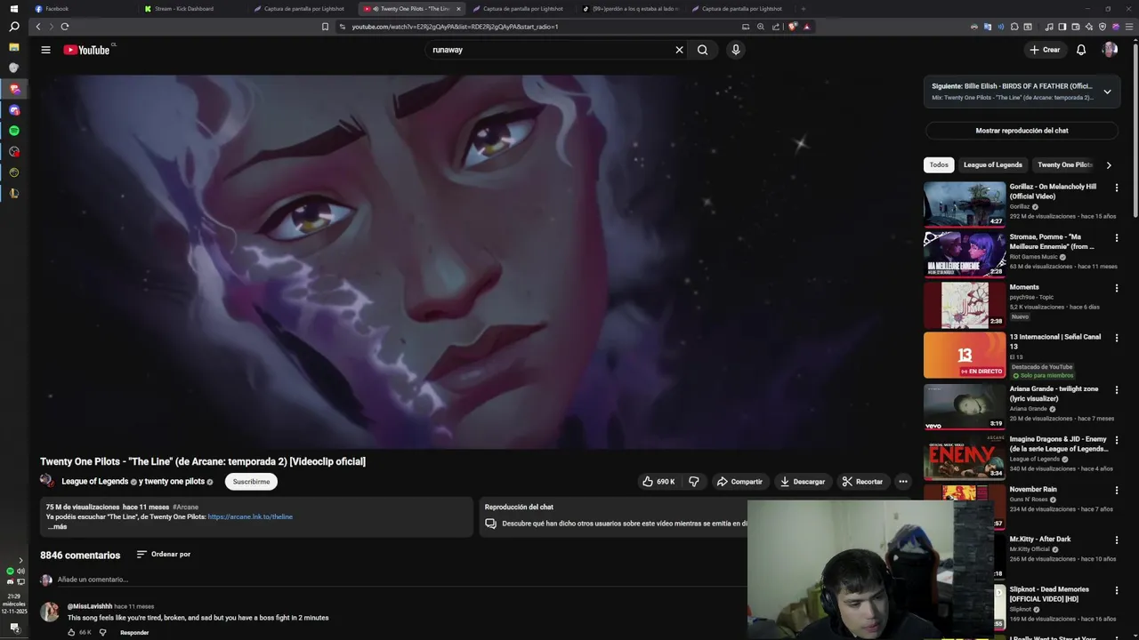
Task: Dislike the video with thumbs down
Action: pyautogui.click(x=694, y=482)
